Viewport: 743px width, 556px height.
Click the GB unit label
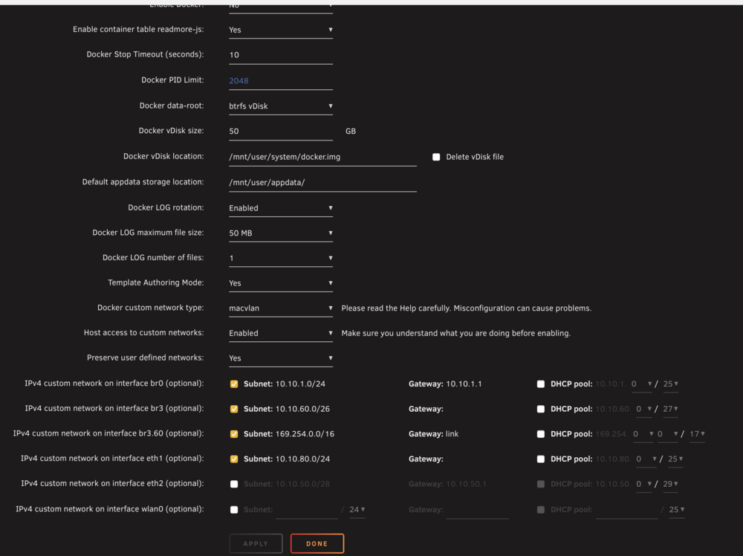pyautogui.click(x=351, y=132)
